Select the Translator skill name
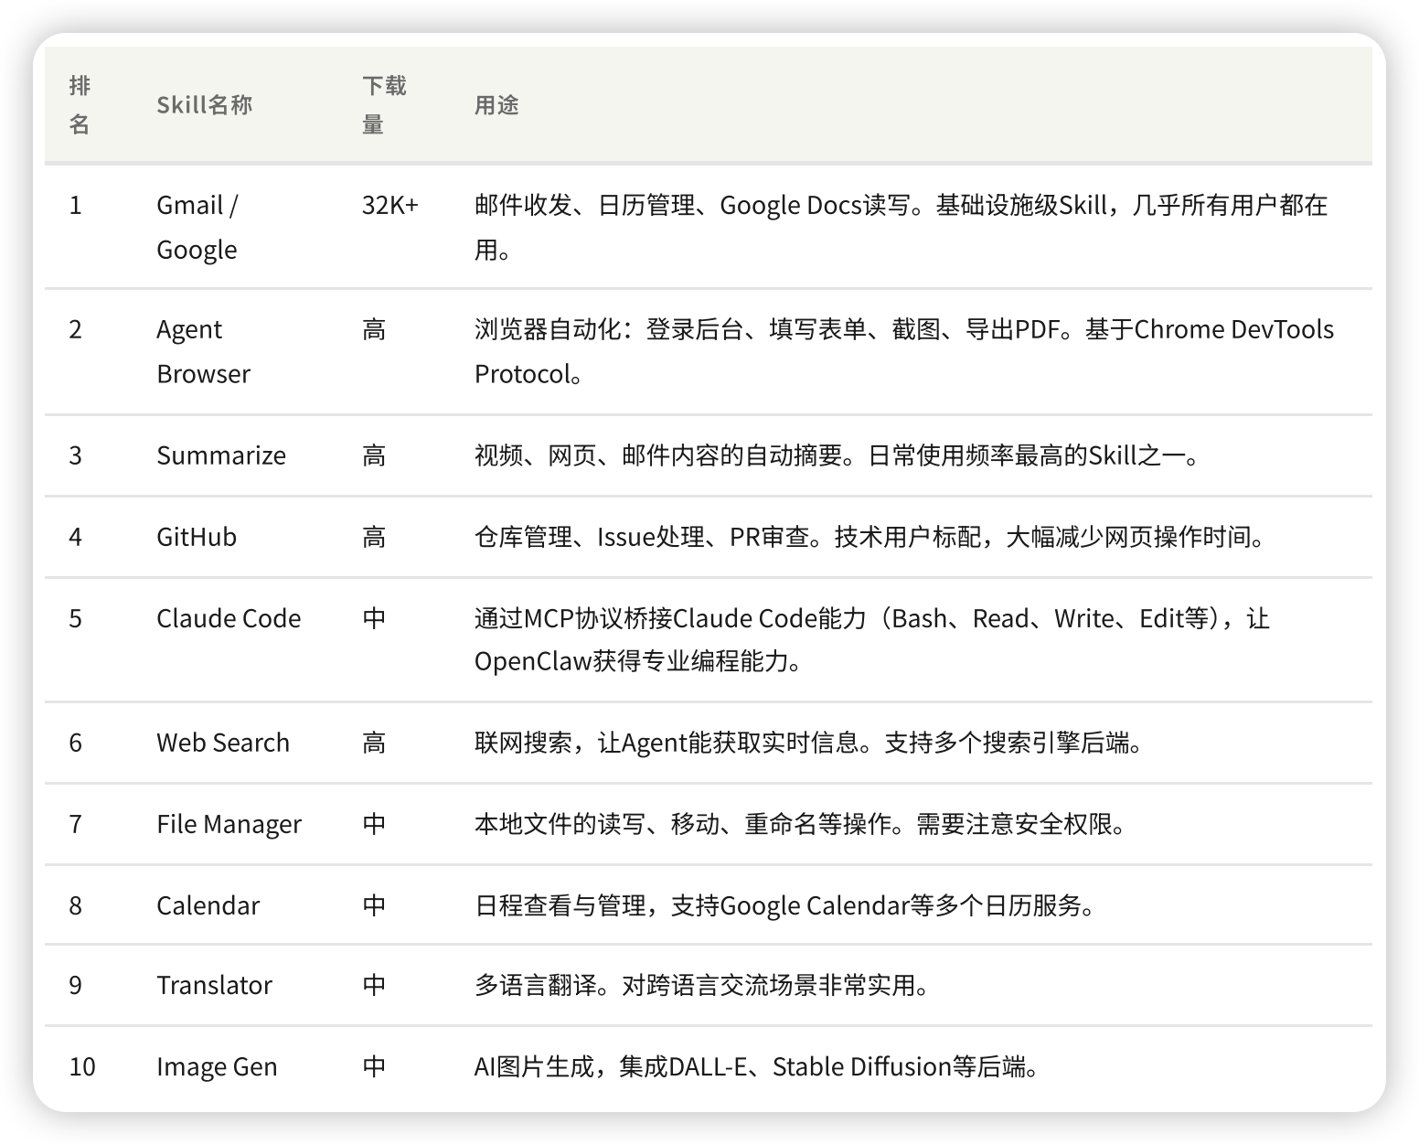1419x1145 pixels. 215,986
